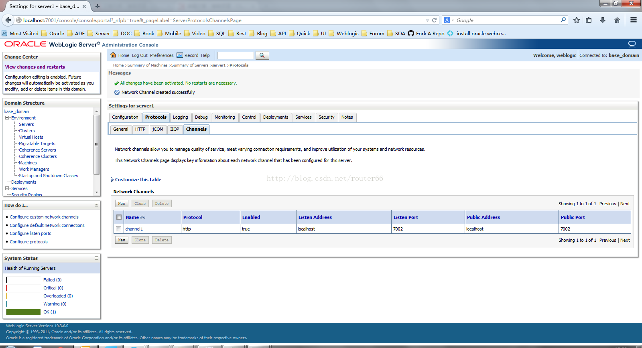The width and height of the screenshot is (642, 348).
Task: Click the oval icon in console header
Action: [x=632, y=44]
